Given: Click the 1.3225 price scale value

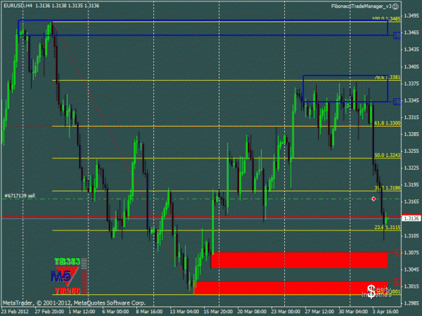Looking at the screenshot, I should [411, 168].
